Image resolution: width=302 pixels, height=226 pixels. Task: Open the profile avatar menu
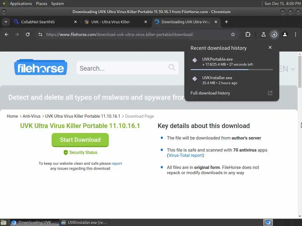(285, 34)
